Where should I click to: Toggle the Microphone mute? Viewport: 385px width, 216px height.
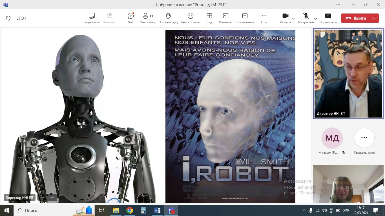point(306,18)
